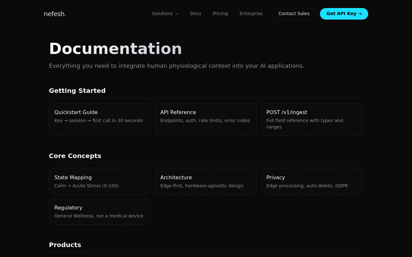Go to Docs in navigation
This screenshot has width=412, height=257.
[x=196, y=13]
